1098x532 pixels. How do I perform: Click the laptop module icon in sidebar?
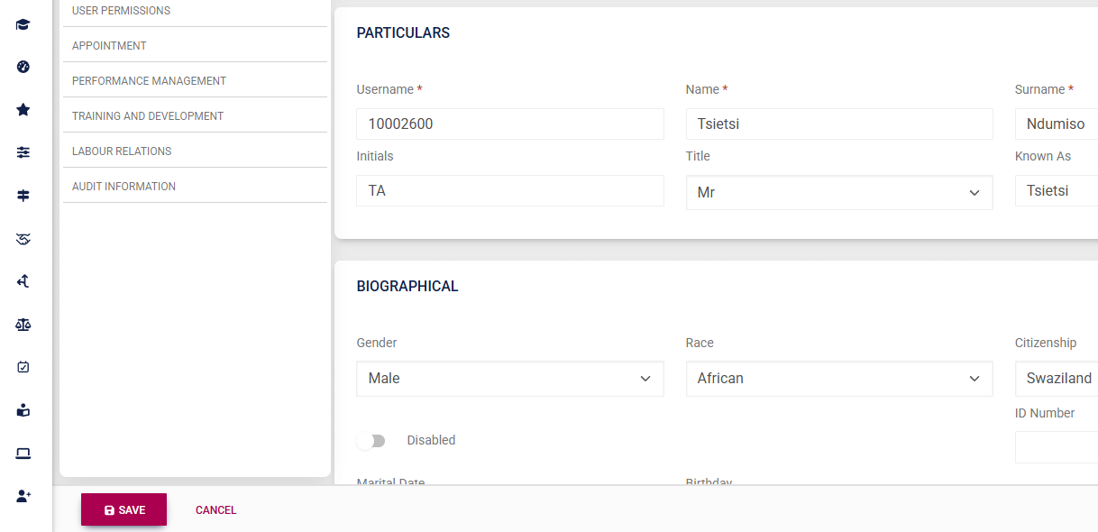click(23, 452)
